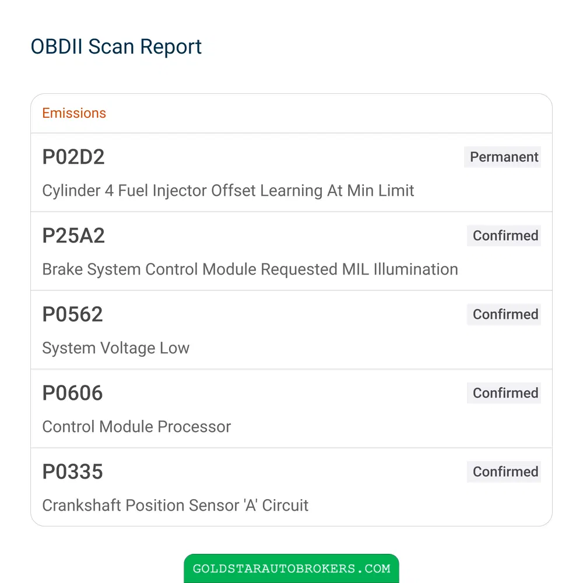Click the Confirmed badge for P25A2
583x583 pixels.
pyautogui.click(x=504, y=236)
